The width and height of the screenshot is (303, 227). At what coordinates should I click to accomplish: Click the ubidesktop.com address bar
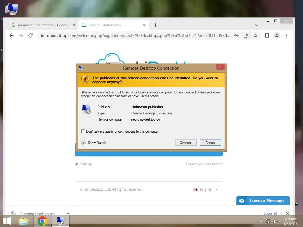pos(138,35)
